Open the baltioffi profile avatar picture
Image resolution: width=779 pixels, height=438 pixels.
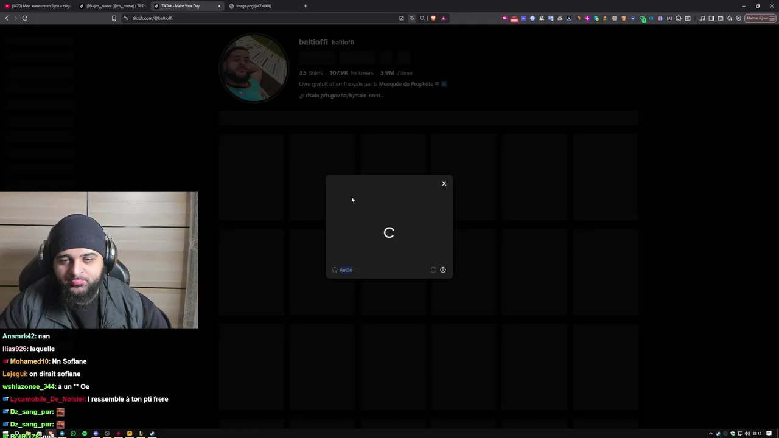point(254,68)
